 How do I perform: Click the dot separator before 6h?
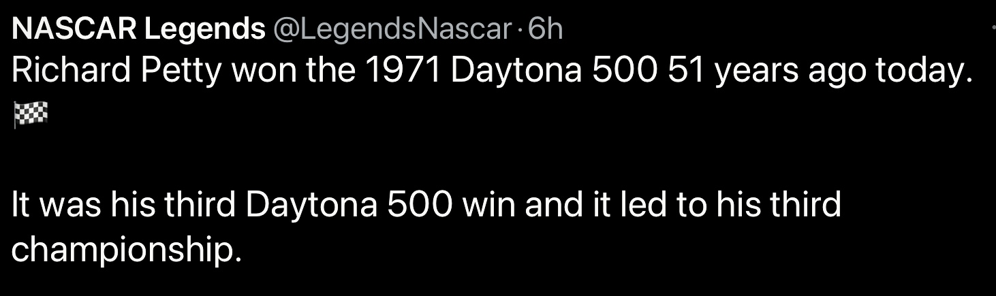pos(520,30)
